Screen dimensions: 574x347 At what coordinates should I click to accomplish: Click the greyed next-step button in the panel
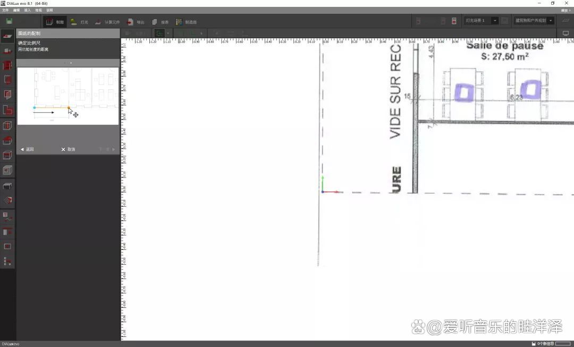click(x=107, y=149)
